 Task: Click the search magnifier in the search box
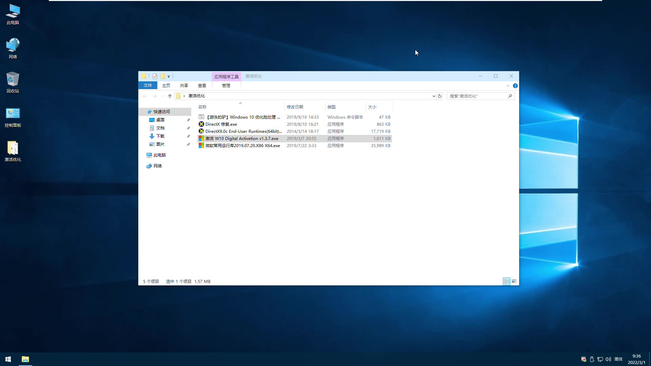point(510,96)
